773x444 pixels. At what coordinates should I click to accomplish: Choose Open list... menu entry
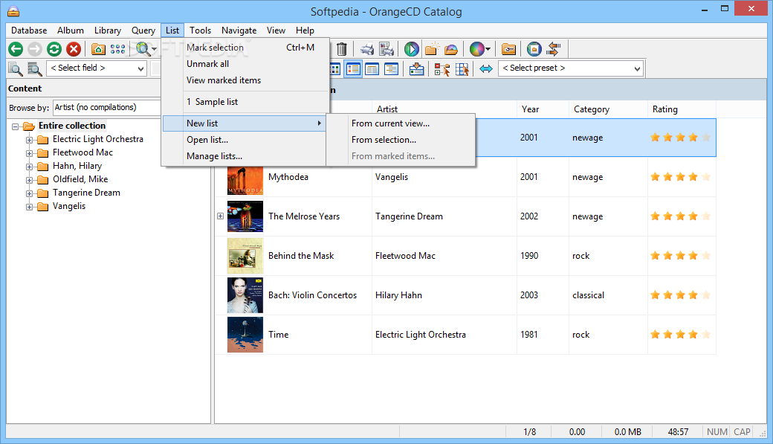pos(244,140)
